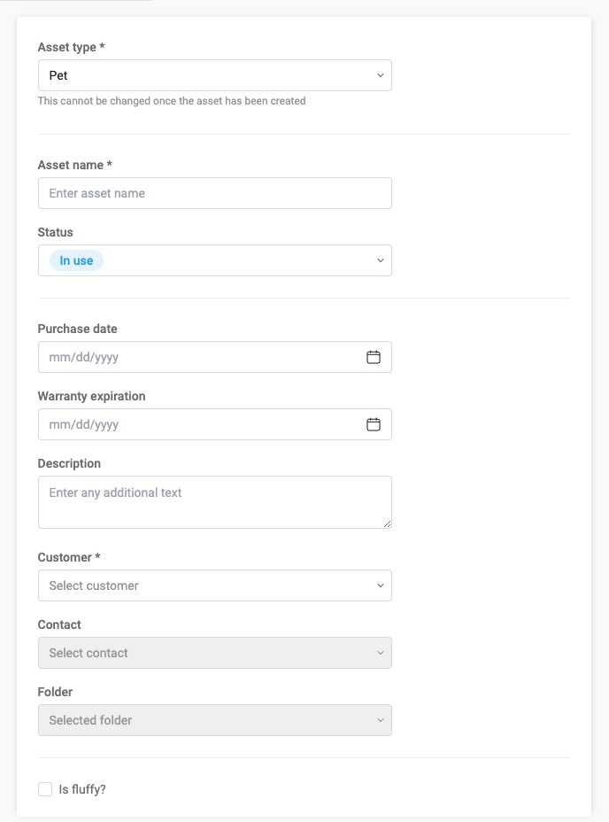Click the "Is fluffy?" label text
The width and height of the screenshot is (609, 822).
pos(82,789)
